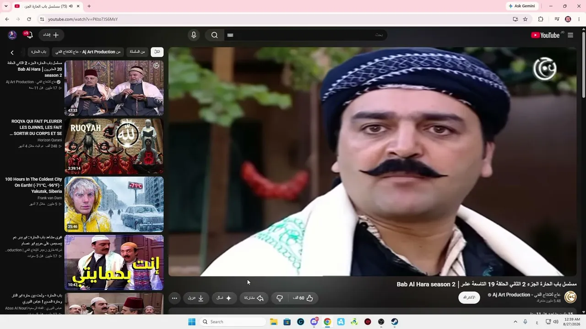Viewport: 586px width, 329px height.
Task: Start voice search with microphone icon
Action: point(194,35)
